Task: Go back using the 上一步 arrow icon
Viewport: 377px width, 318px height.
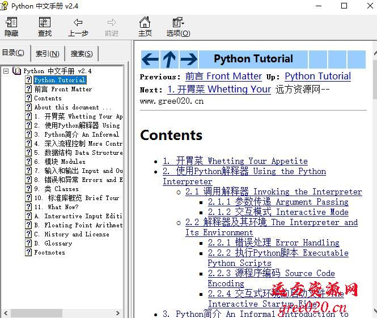Action: (78, 23)
